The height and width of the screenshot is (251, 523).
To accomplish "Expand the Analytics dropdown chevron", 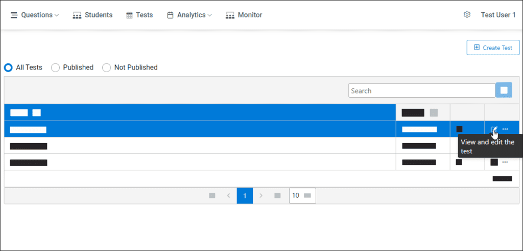I will click(209, 15).
